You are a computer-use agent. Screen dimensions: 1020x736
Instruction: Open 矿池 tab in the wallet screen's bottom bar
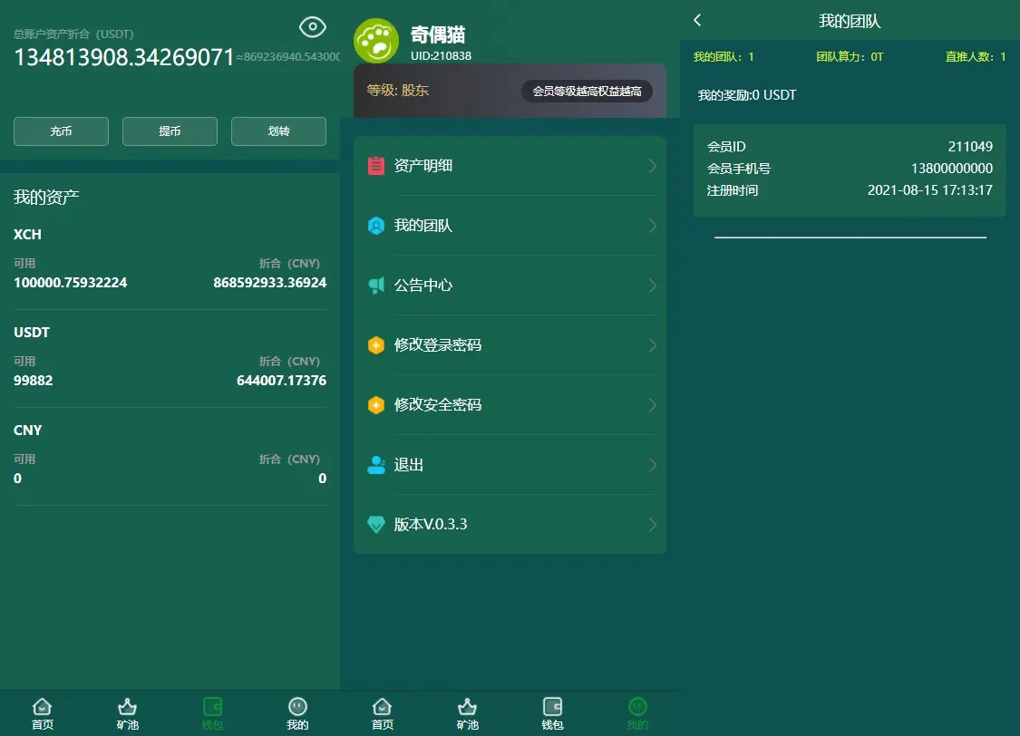click(x=128, y=713)
